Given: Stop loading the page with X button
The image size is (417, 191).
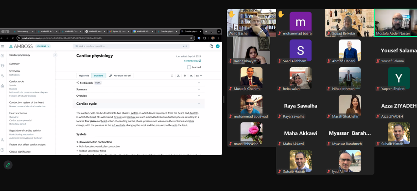Looking at the screenshot, I should [x=13, y=38].
